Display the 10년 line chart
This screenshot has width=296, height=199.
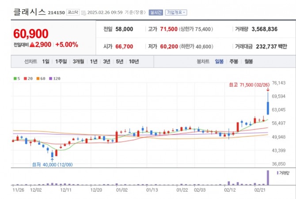(133, 61)
